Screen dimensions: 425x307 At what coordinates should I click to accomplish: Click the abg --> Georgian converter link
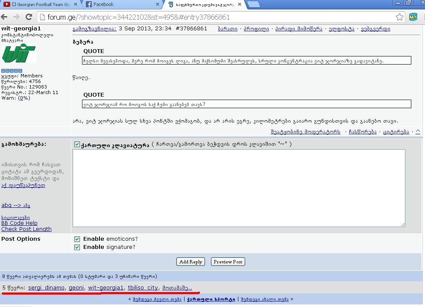coord(16,205)
